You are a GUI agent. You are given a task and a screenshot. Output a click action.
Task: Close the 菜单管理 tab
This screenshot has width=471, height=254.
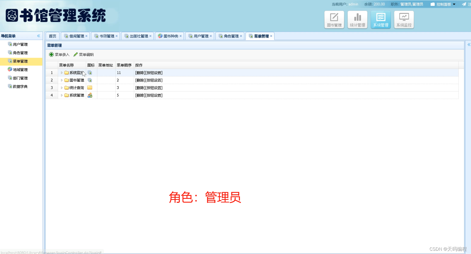click(271, 36)
